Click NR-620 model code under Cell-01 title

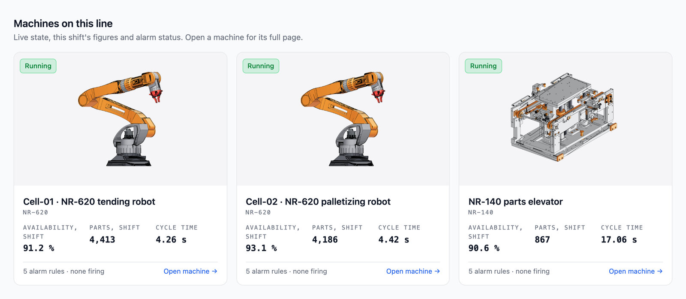(x=36, y=212)
